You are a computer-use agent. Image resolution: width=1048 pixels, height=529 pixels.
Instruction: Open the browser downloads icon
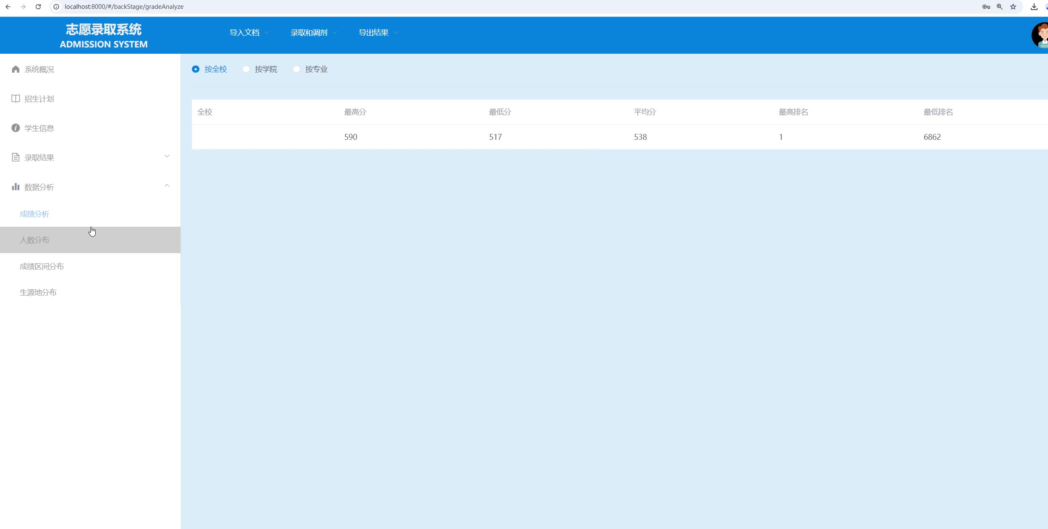coord(1034,7)
